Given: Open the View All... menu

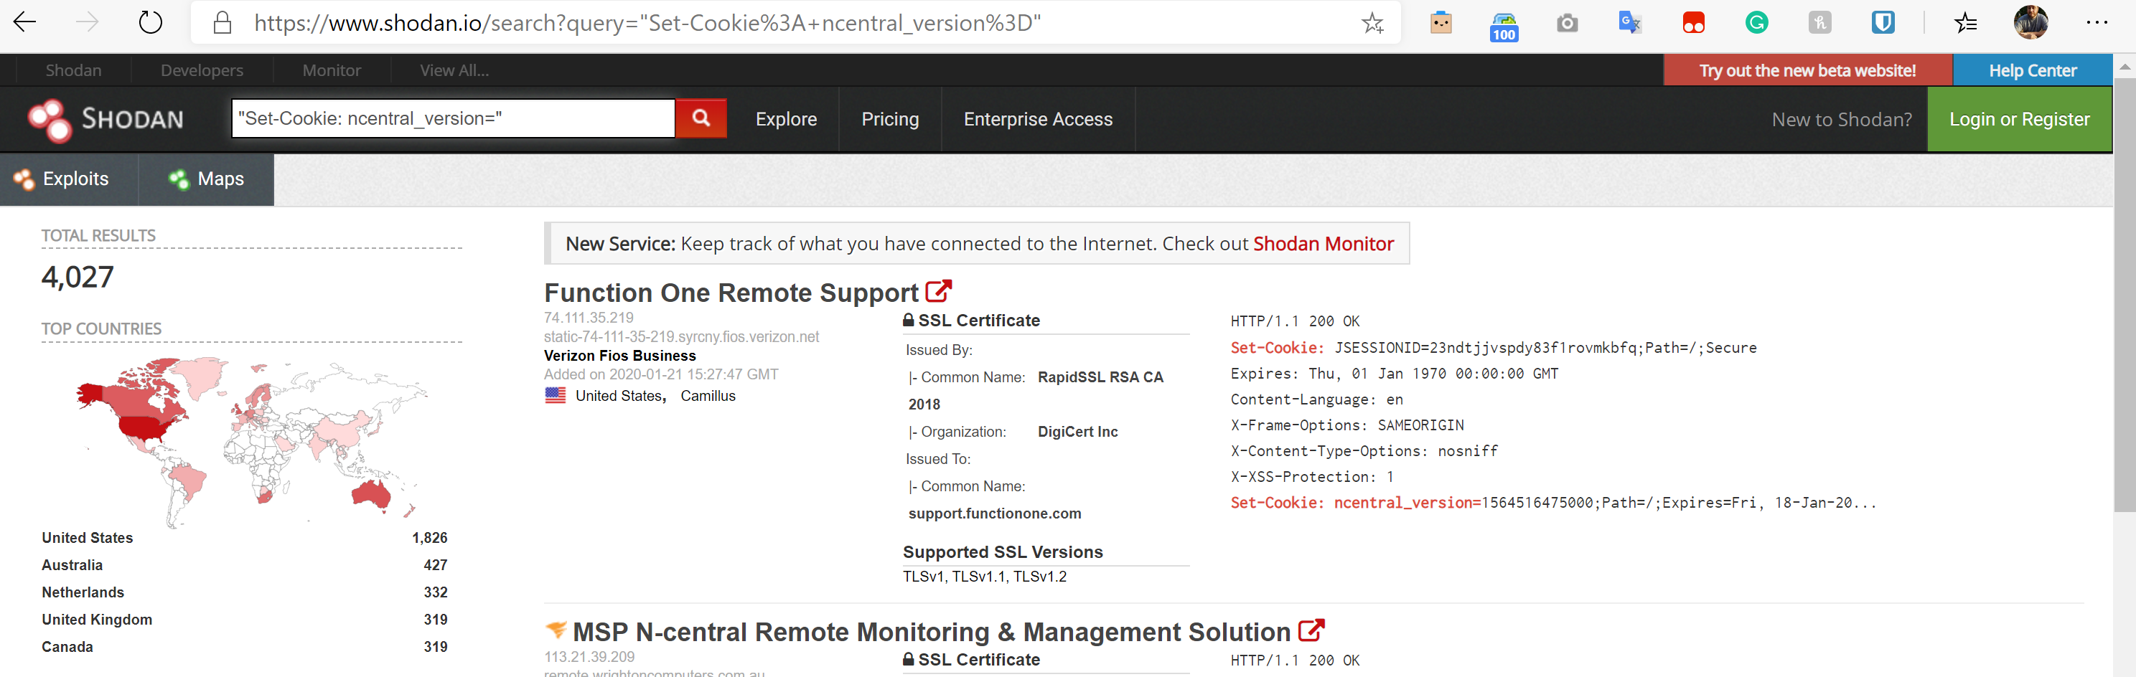Looking at the screenshot, I should pyautogui.click(x=454, y=70).
